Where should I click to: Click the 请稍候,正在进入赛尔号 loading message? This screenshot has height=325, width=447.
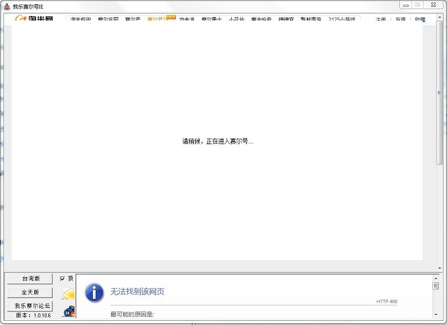click(218, 141)
